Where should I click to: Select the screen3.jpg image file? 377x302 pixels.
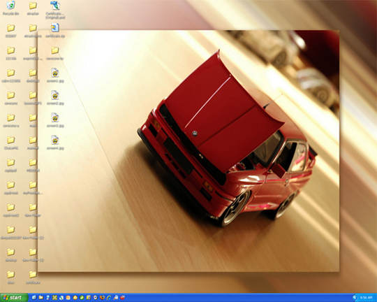(x=55, y=120)
